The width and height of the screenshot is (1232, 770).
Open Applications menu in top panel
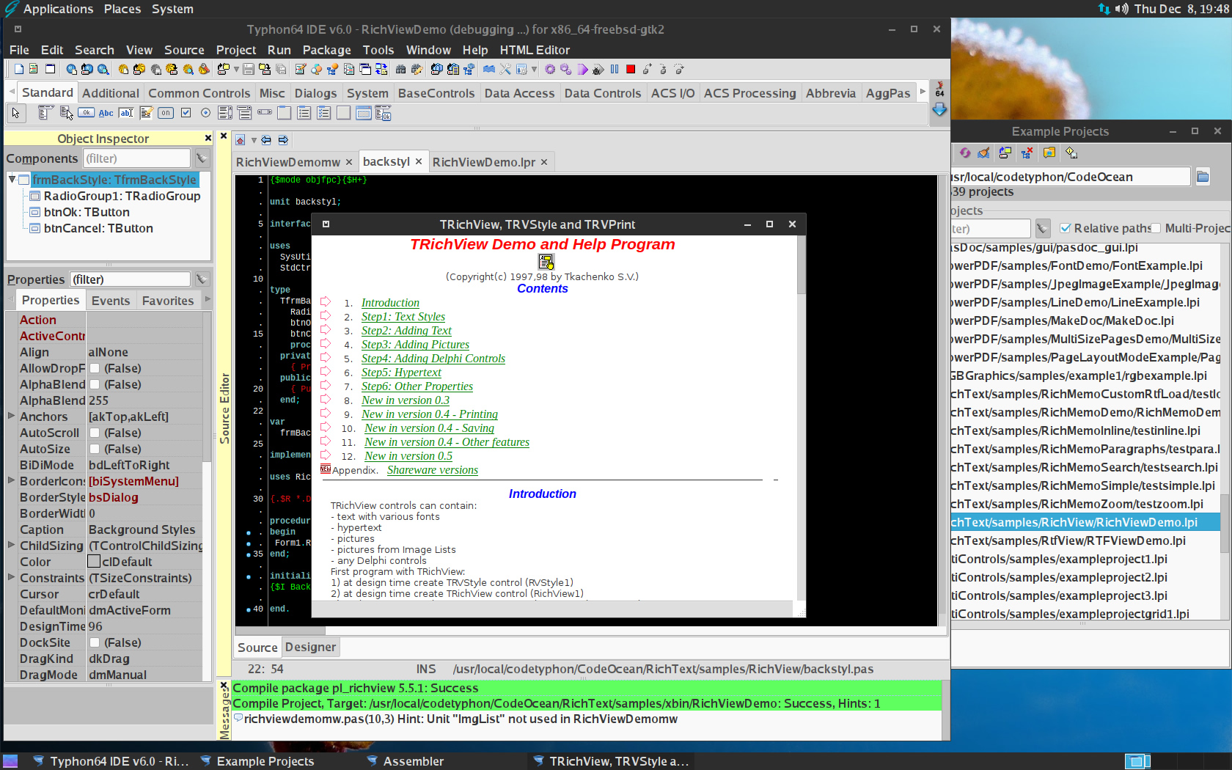tap(58, 9)
